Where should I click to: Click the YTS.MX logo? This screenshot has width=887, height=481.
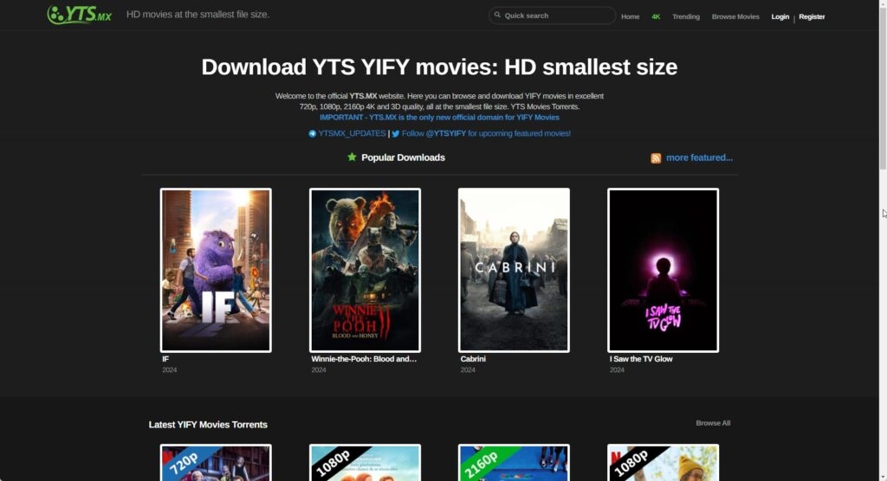click(79, 15)
